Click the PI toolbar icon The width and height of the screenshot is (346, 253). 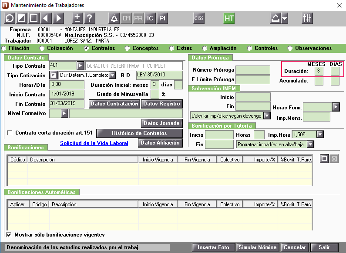point(162,18)
